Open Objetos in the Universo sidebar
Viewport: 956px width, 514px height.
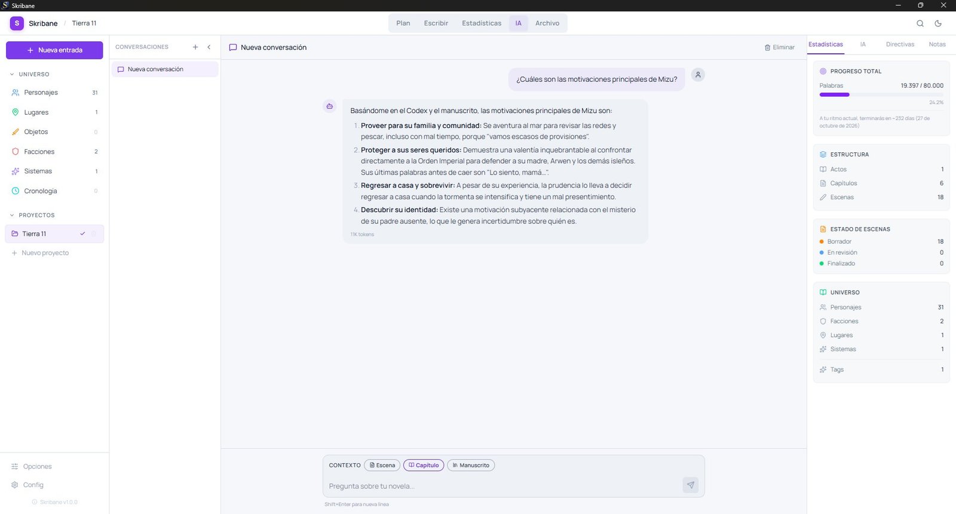(x=54, y=132)
